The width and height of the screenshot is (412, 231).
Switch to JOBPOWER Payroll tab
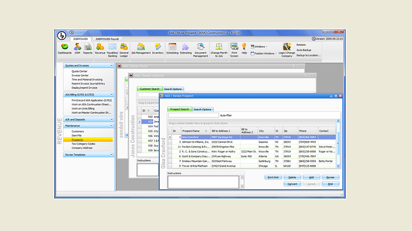tap(107, 39)
